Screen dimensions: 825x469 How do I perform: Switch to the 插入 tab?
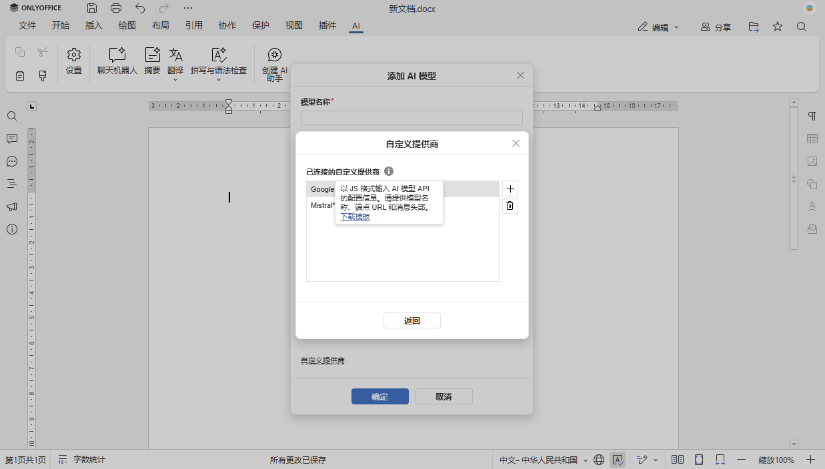(x=94, y=25)
